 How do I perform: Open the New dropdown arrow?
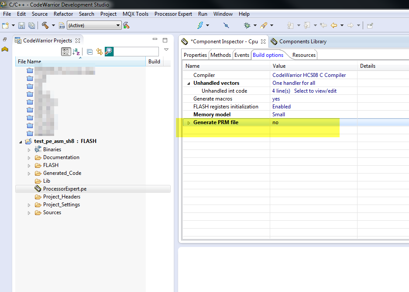coord(13,26)
